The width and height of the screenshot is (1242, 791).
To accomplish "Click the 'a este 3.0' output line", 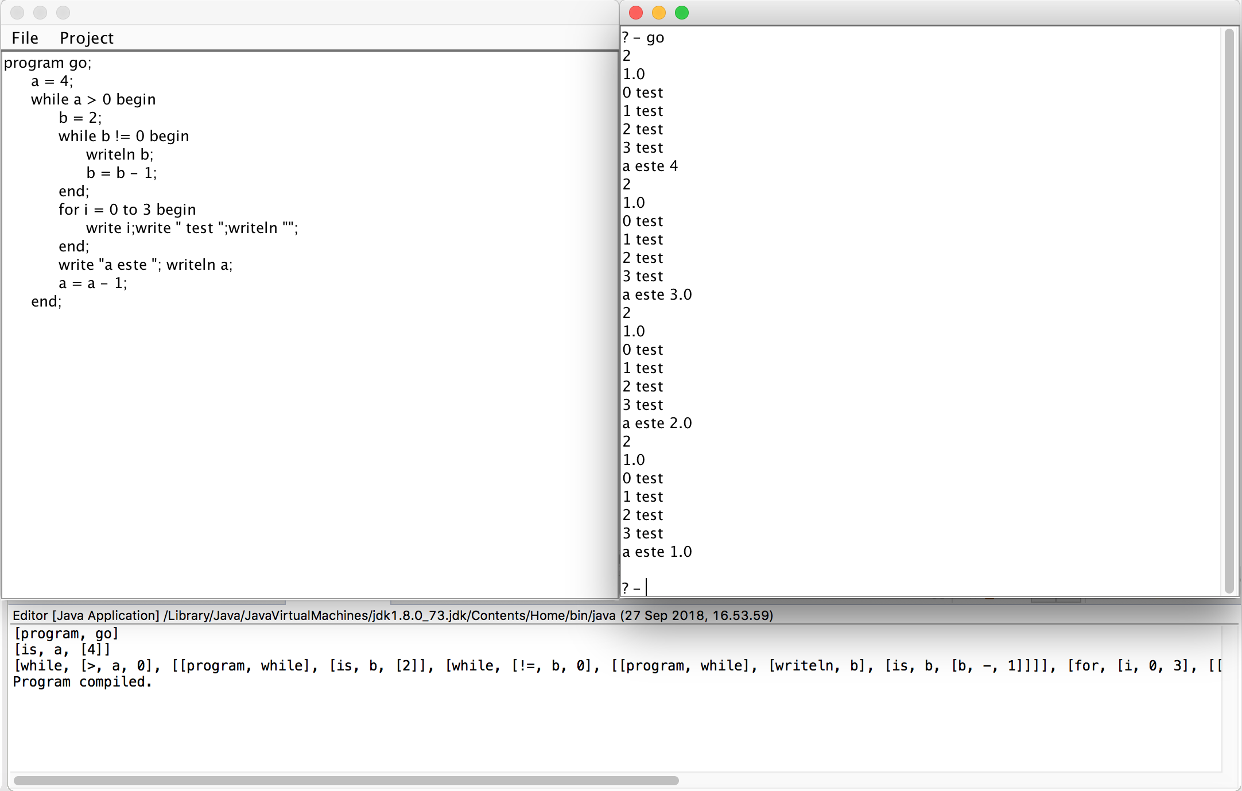I will (x=657, y=294).
